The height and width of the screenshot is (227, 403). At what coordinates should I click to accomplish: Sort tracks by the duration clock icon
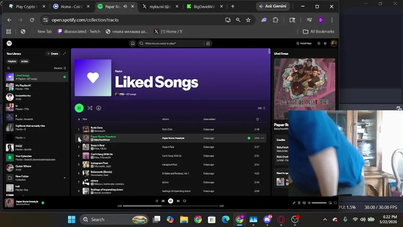(x=257, y=119)
